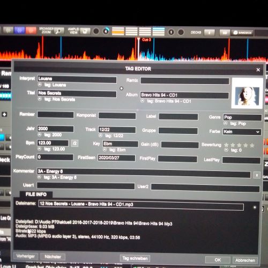The width and height of the screenshot is (268, 268).
Task: Enable the Sandbox mode button
Action: point(242,33)
